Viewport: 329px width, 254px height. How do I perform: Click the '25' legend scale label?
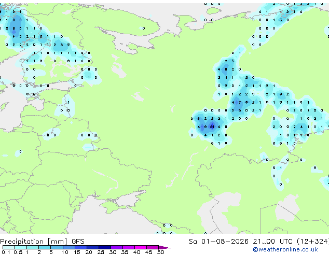(x=101, y=252)
